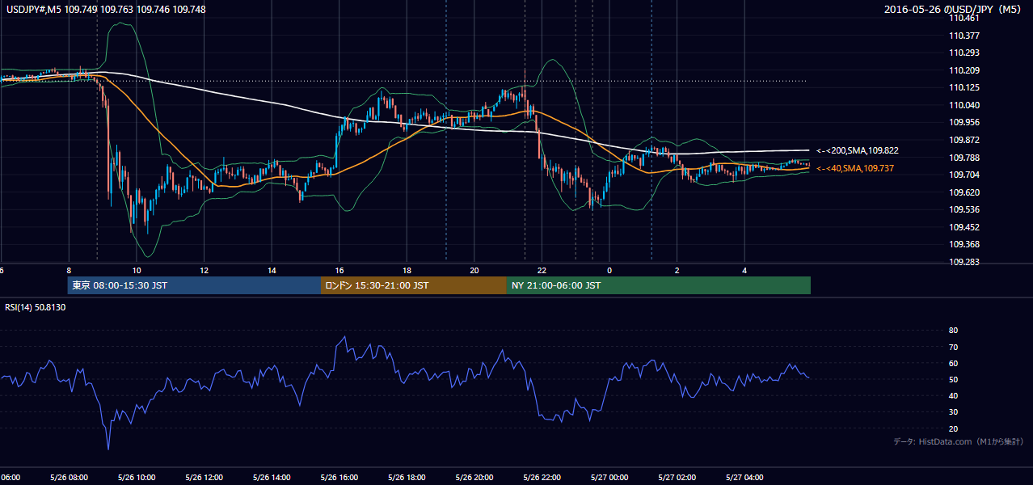
Task: Click the 5/27 02:00 time axis label
Action: click(677, 478)
